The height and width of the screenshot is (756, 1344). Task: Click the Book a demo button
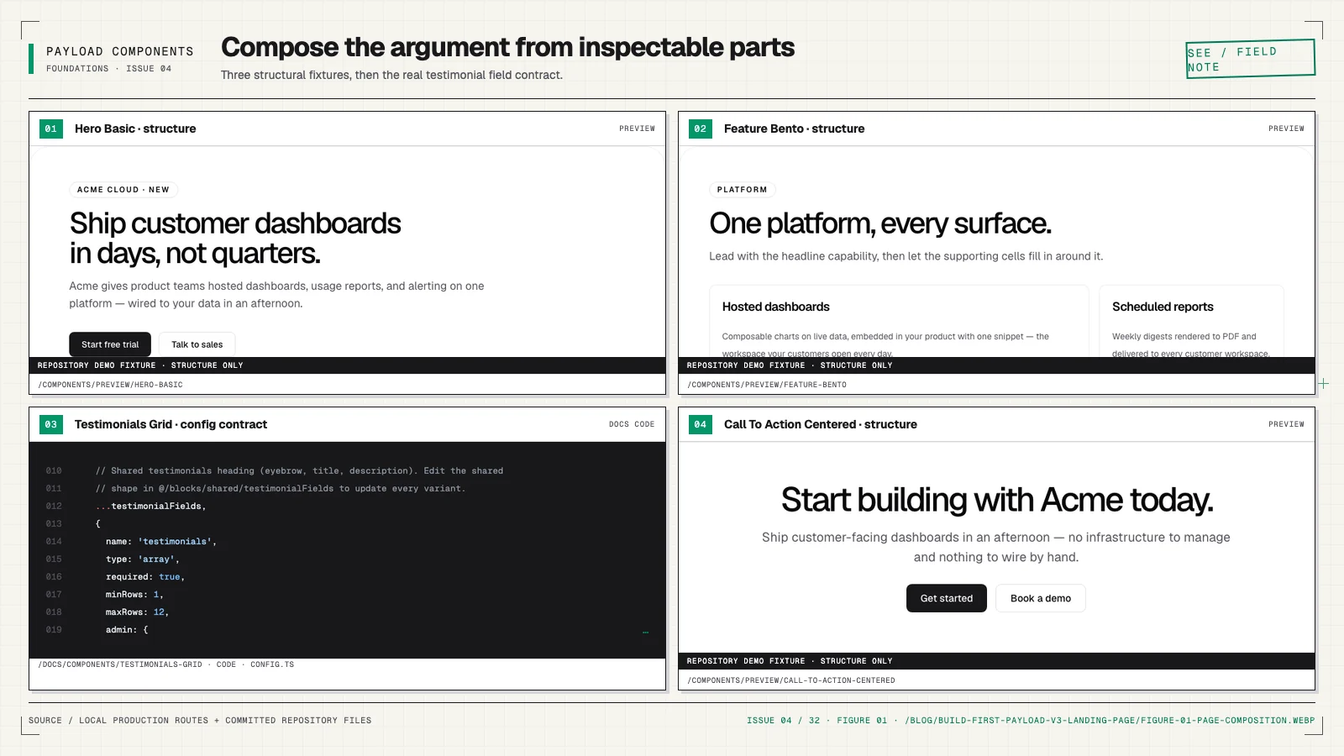[x=1041, y=598]
